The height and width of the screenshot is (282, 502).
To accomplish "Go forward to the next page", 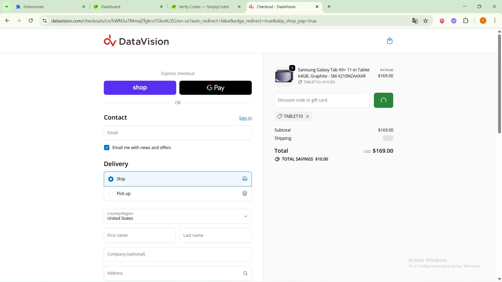I will [x=19, y=21].
